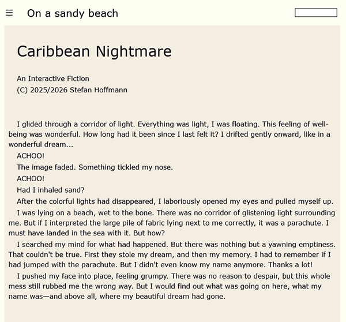Image resolution: width=346 pixels, height=322 pixels.
Task: Click the "Caribbean Nightmare" heading
Action: click(94, 51)
